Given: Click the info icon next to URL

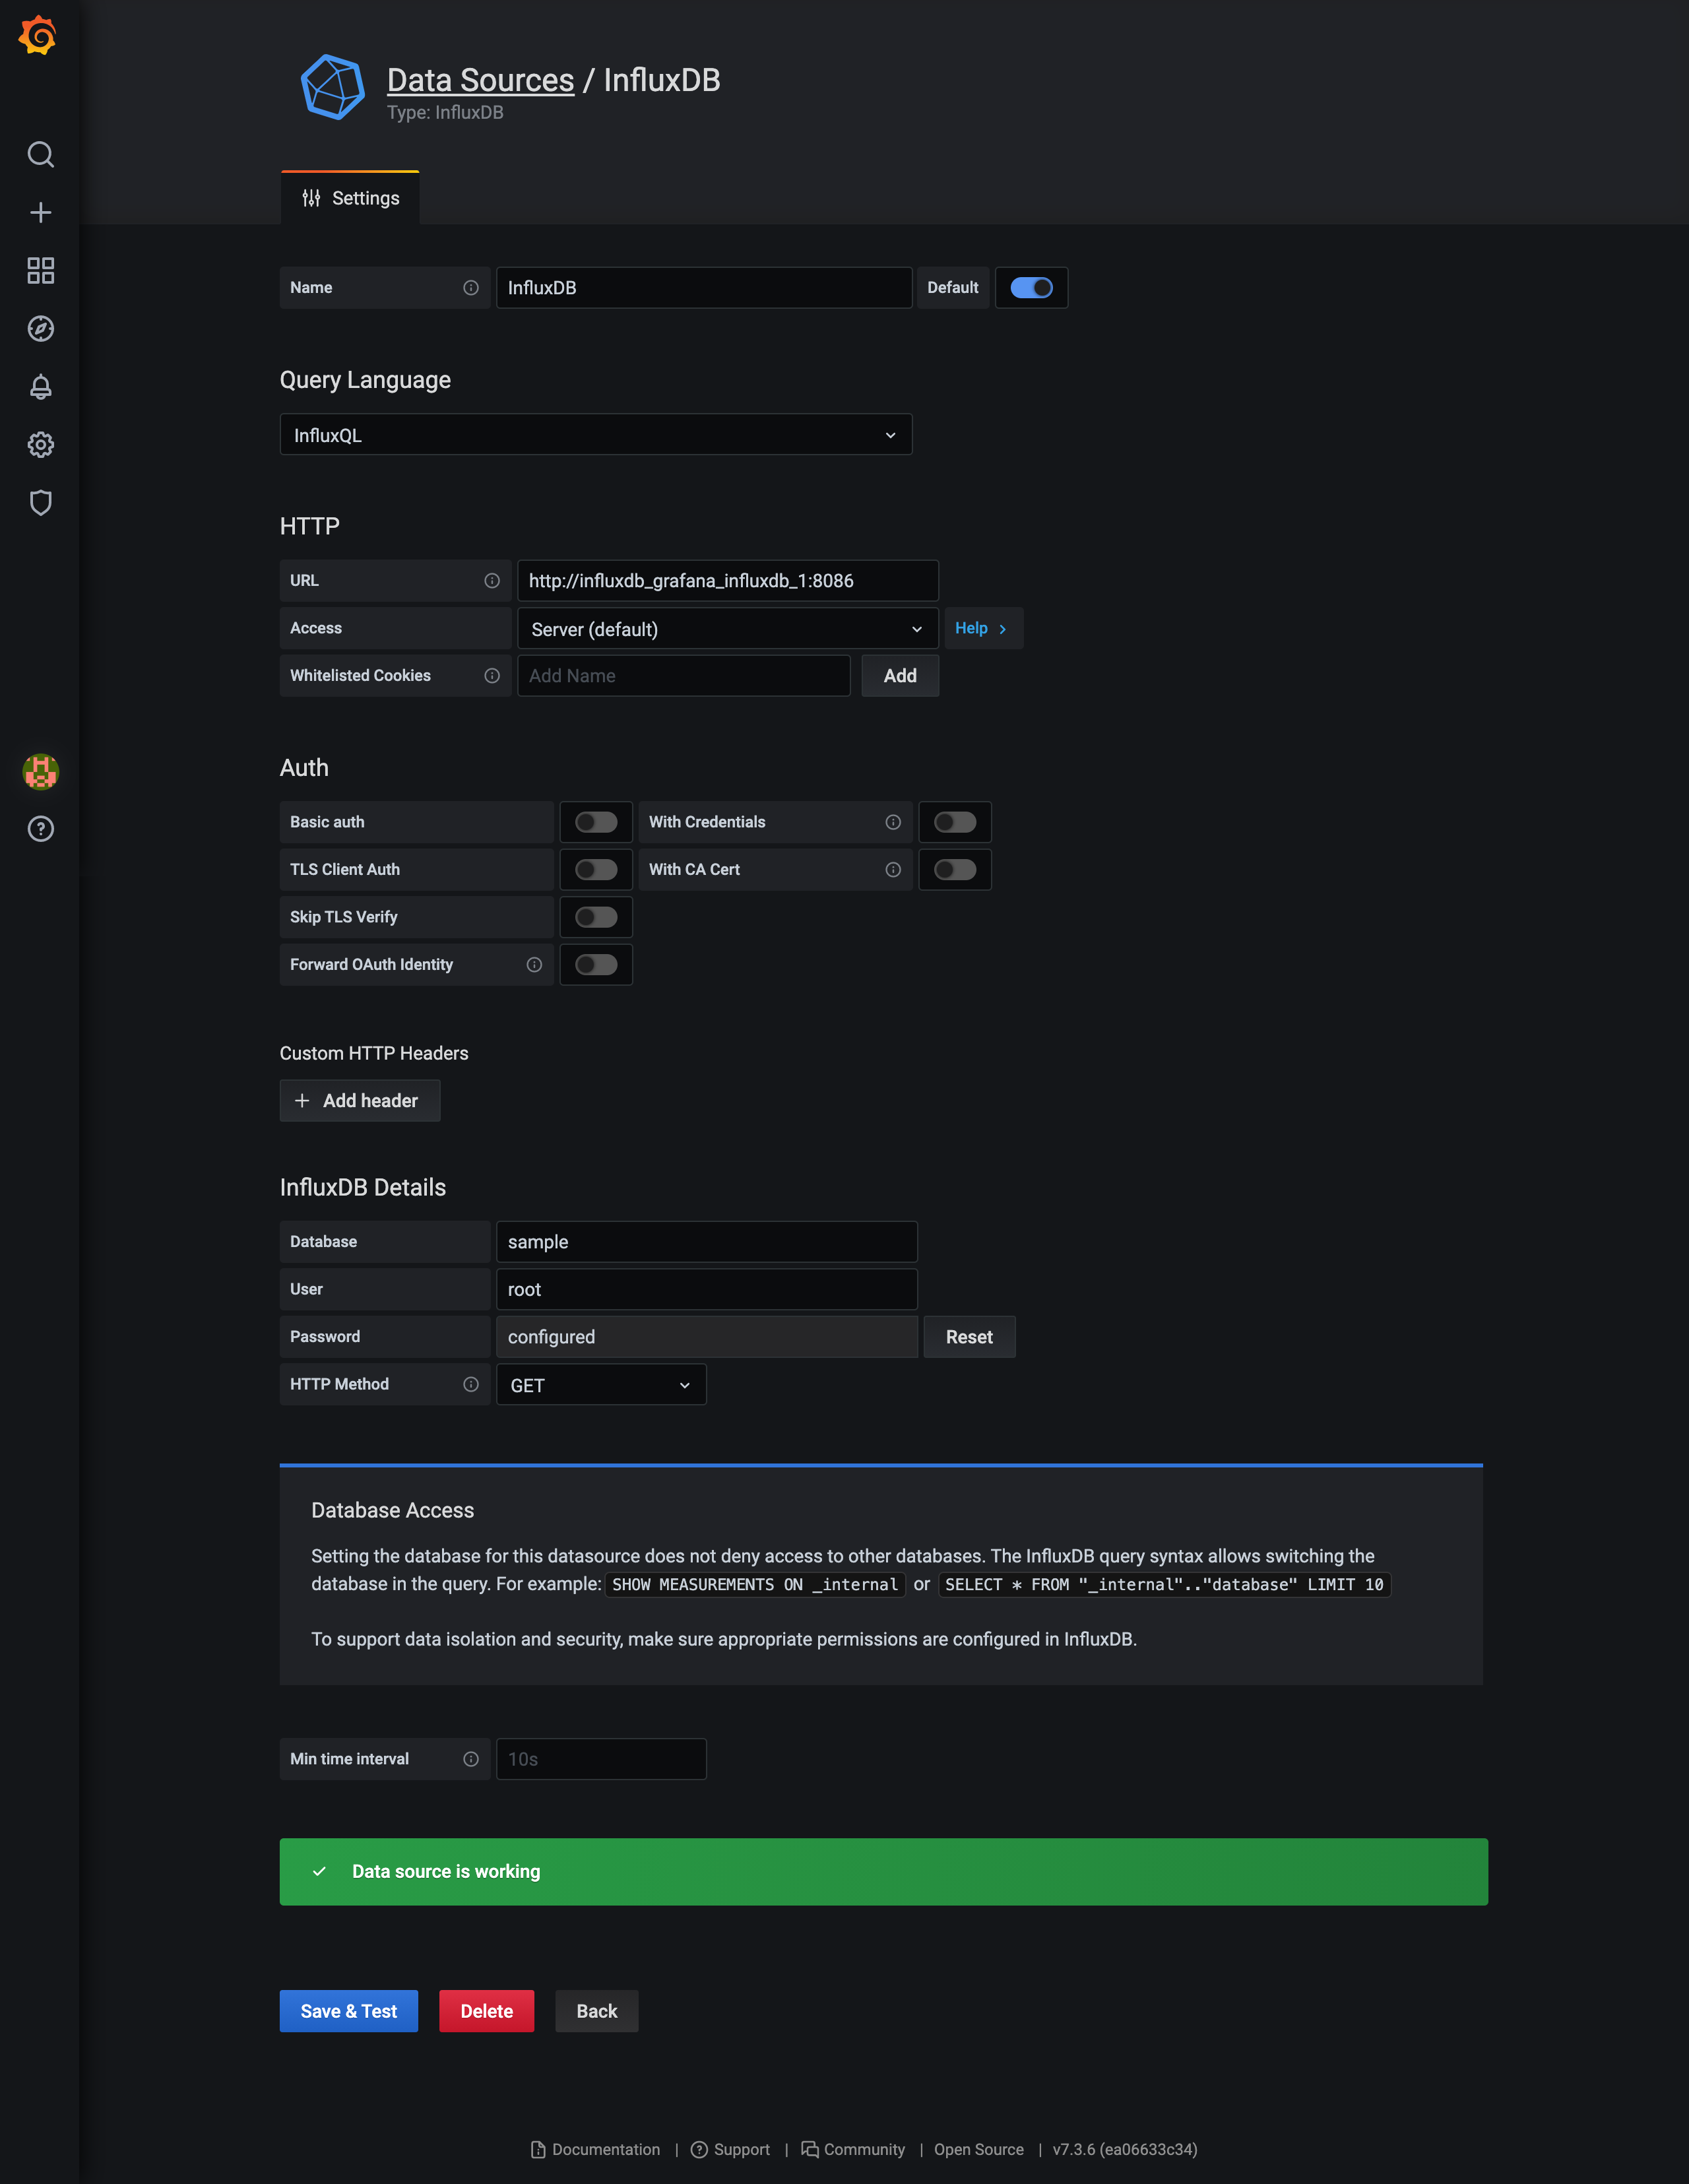Looking at the screenshot, I should pos(492,581).
